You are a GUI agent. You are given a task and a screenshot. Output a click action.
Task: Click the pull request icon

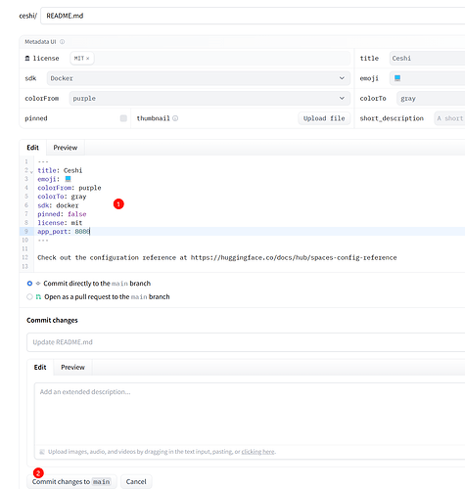click(x=38, y=296)
